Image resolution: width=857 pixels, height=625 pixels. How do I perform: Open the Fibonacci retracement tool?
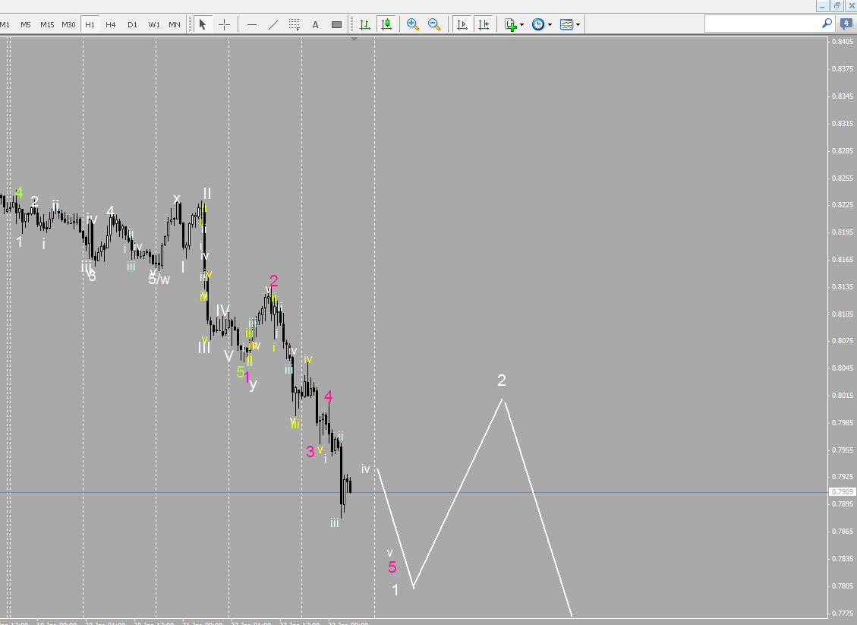(x=294, y=24)
